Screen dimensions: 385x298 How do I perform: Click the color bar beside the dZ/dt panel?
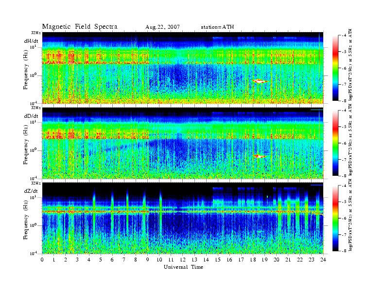(335, 218)
